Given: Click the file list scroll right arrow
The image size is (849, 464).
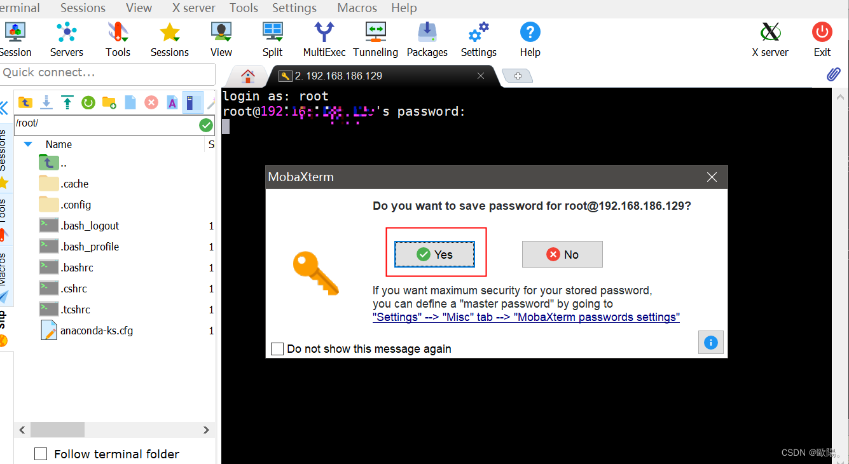Looking at the screenshot, I should (x=206, y=430).
